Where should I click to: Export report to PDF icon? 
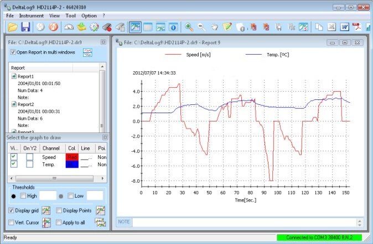[357, 27]
